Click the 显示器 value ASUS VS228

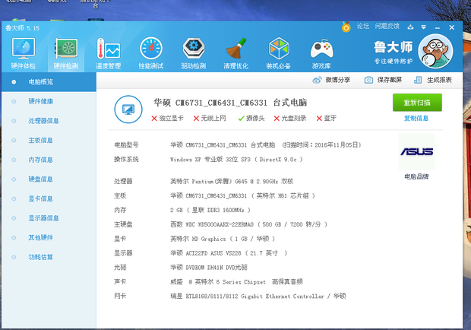tap(229, 253)
